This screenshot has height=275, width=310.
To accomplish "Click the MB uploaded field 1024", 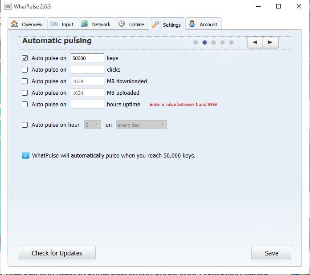I will [x=87, y=93].
